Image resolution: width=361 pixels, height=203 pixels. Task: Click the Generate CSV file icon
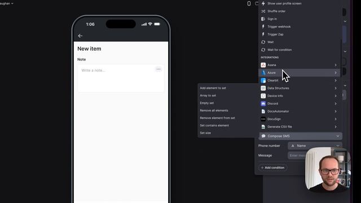click(263, 126)
